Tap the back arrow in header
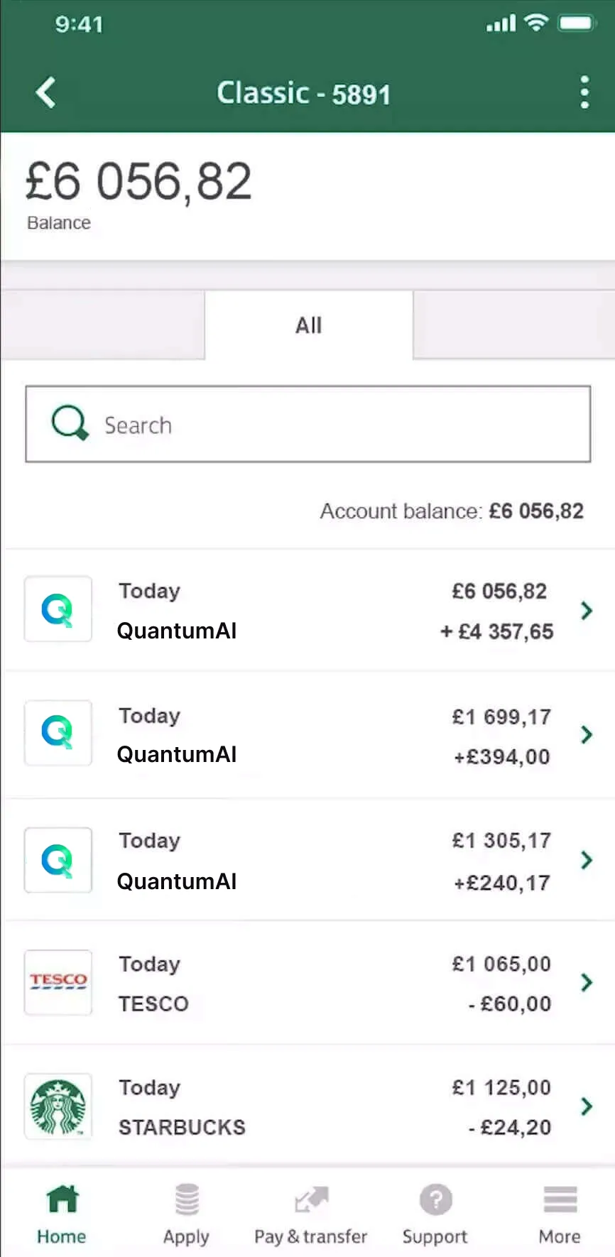The width and height of the screenshot is (615, 1257). tap(46, 93)
